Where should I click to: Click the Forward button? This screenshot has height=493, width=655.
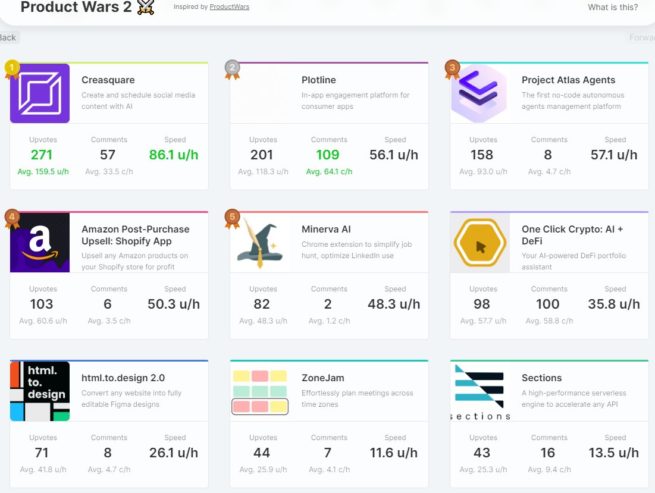pos(641,37)
